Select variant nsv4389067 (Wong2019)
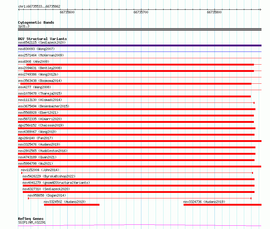 tap(37, 132)
